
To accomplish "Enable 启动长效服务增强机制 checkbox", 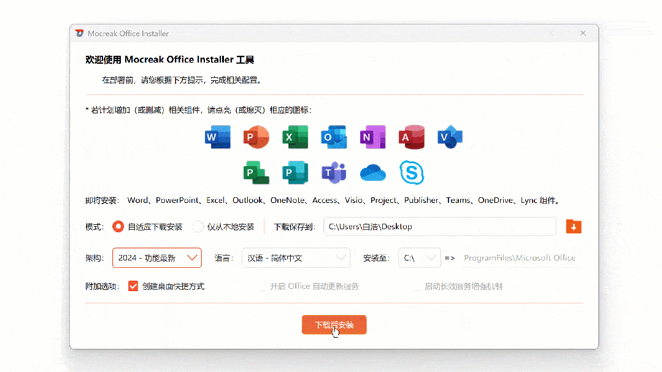I will (x=417, y=286).
